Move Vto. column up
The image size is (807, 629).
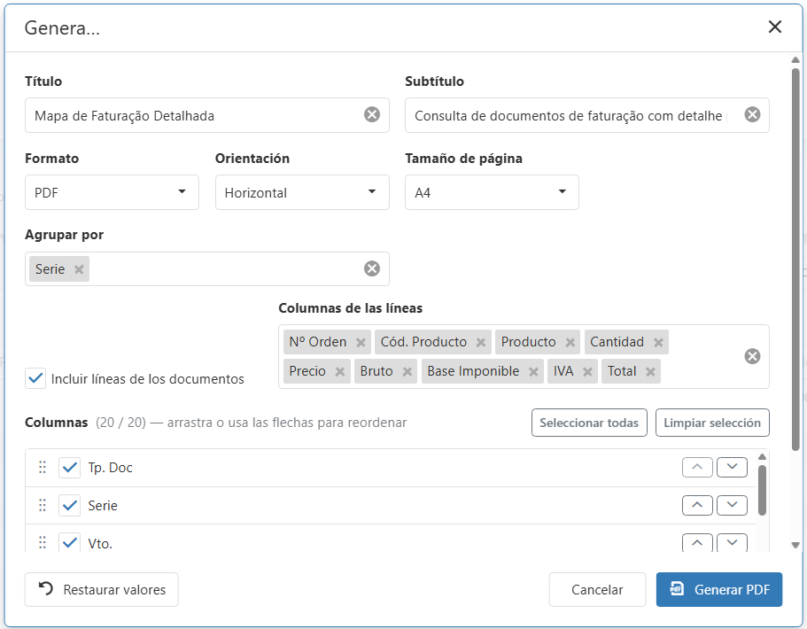click(x=697, y=542)
